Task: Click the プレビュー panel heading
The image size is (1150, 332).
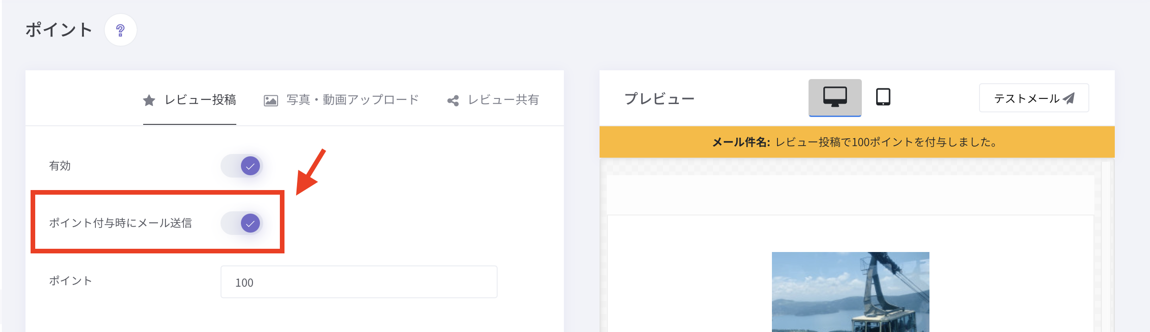Action: click(659, 98)
